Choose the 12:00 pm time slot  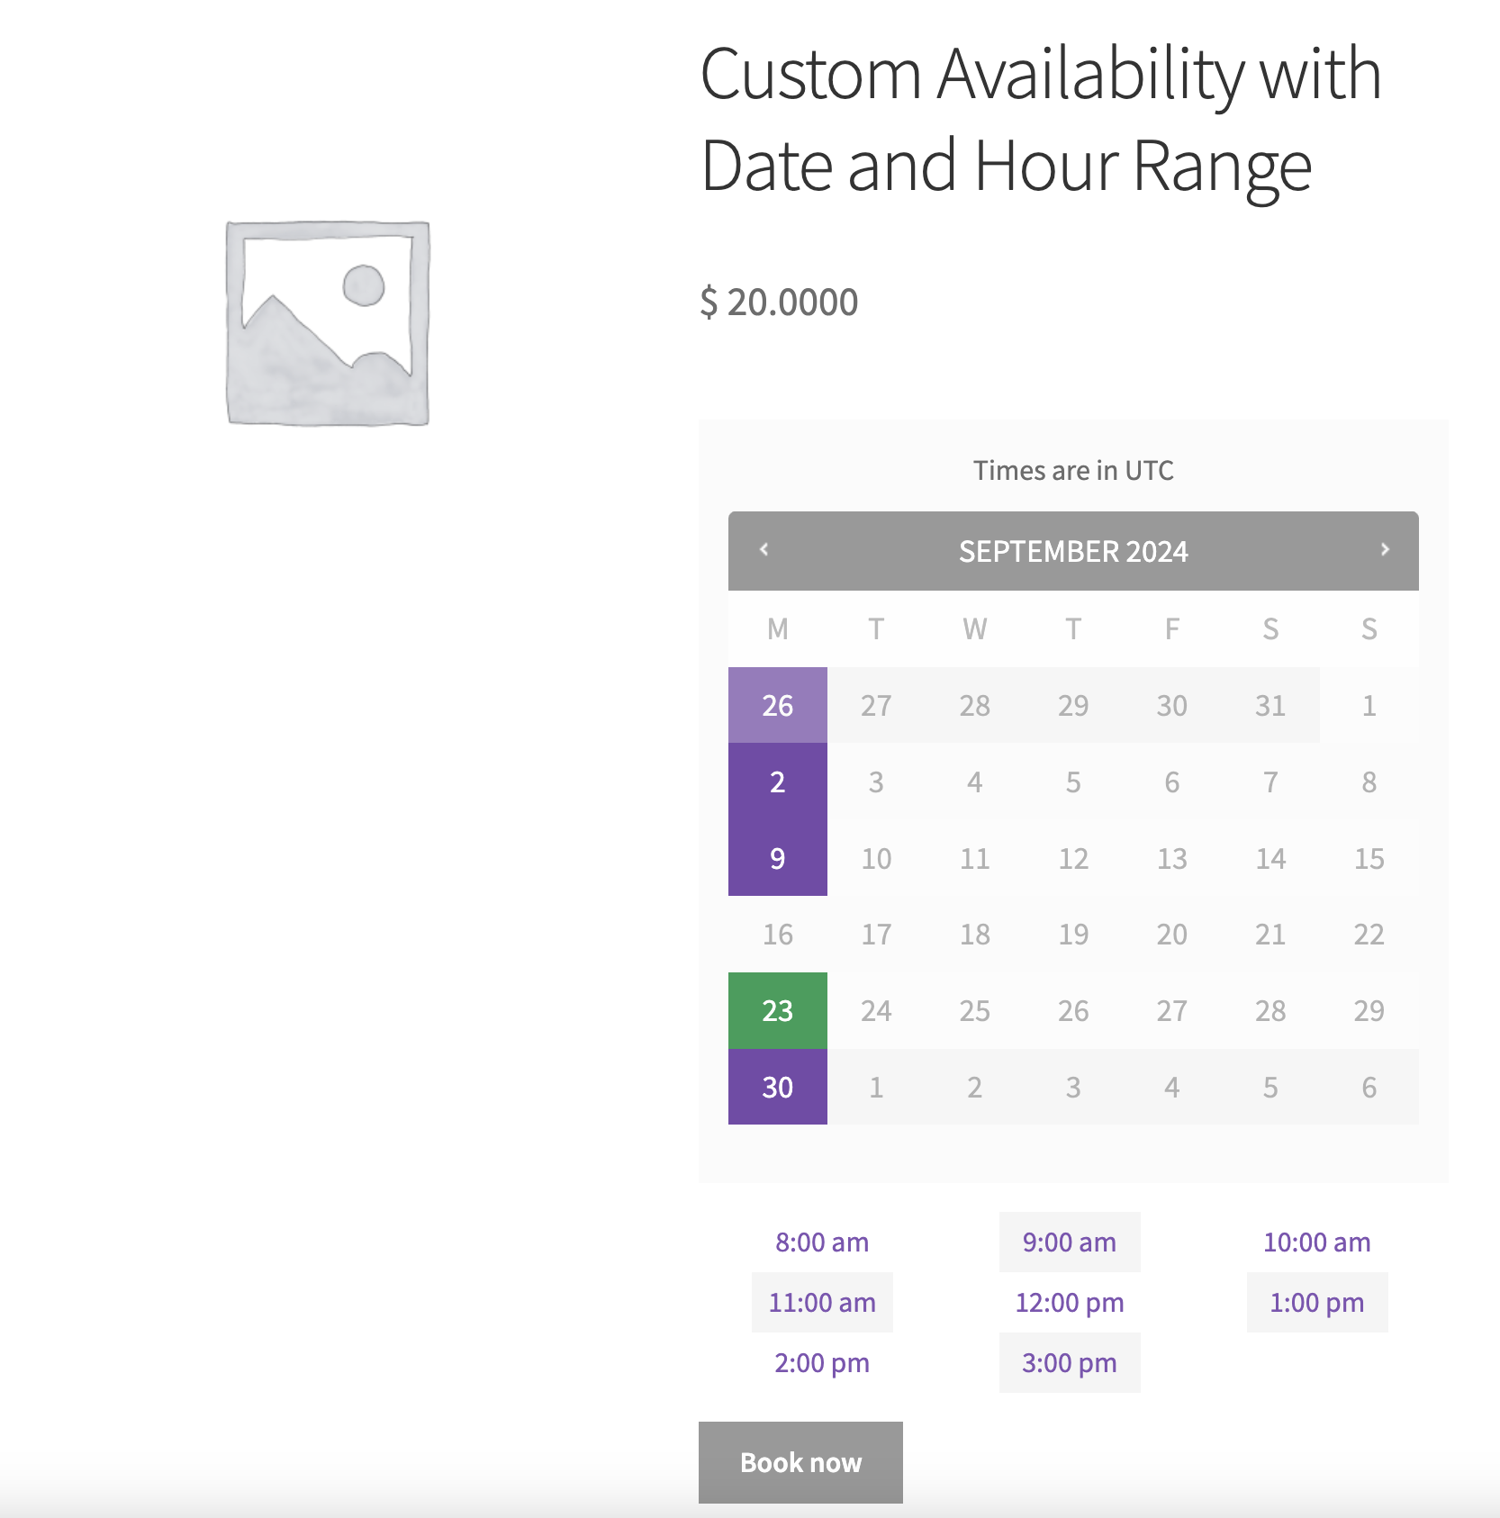1069,1303
